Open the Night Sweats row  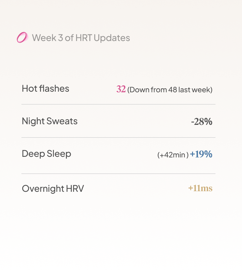click(118, 121)
